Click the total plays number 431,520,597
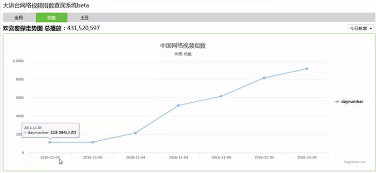The height and width of the screenshot is (173, 376). pos(83,28)
